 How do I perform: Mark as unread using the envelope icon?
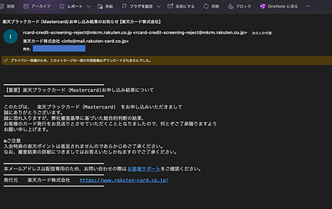(170, 6)
